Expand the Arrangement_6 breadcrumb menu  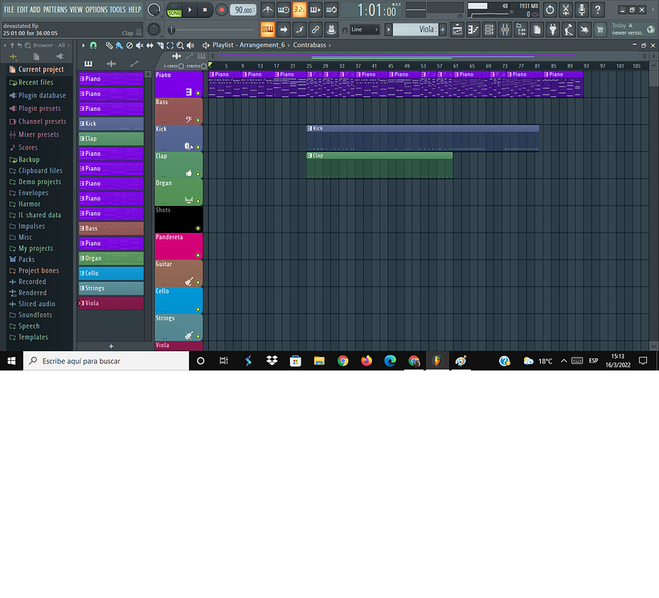tap(289, 45)
